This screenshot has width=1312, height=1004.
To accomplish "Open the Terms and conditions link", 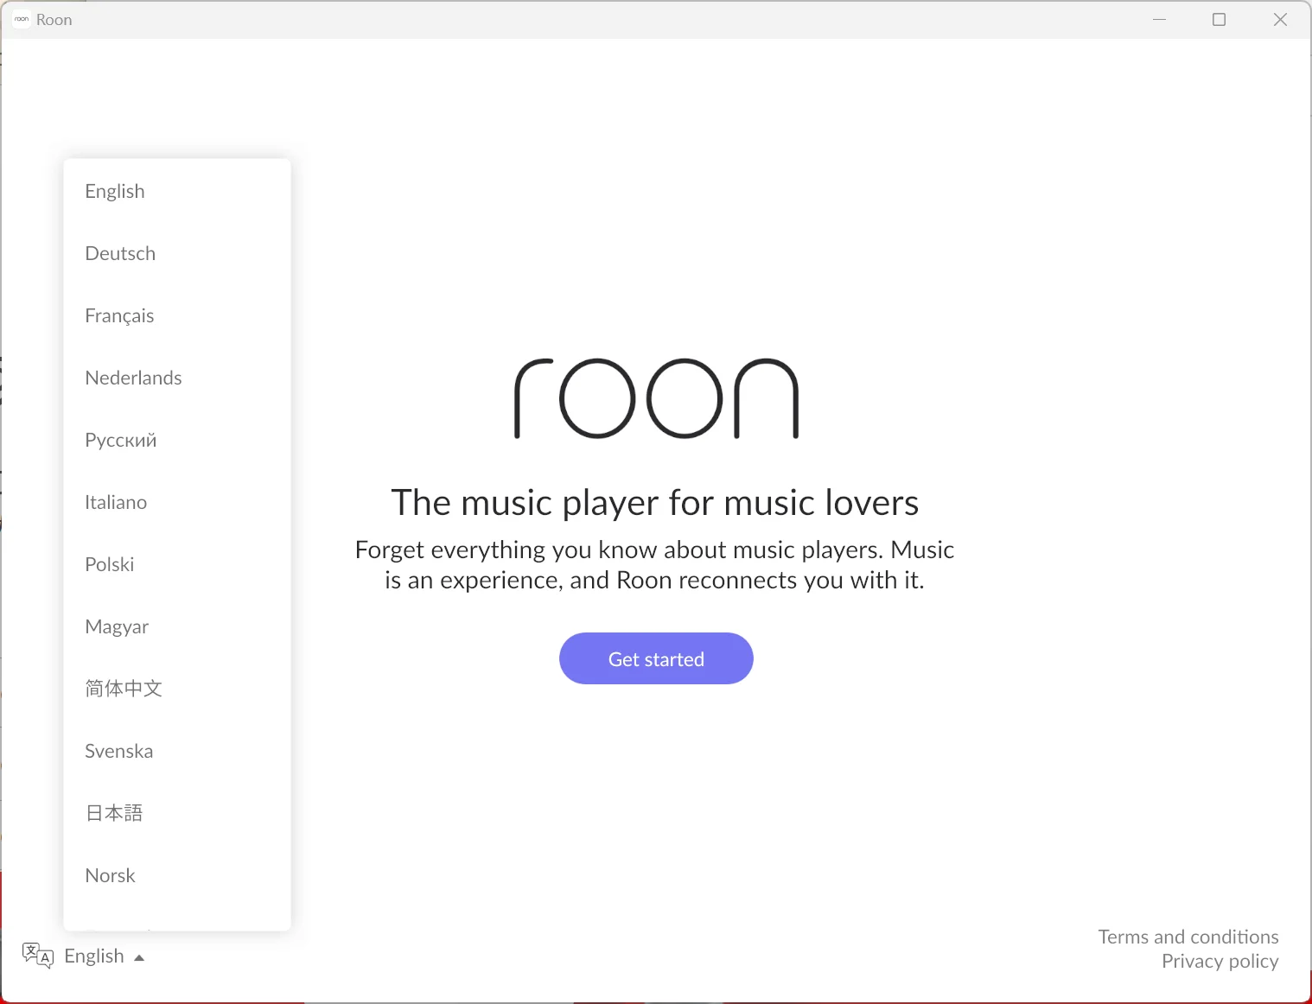I will coord(1188,937).
